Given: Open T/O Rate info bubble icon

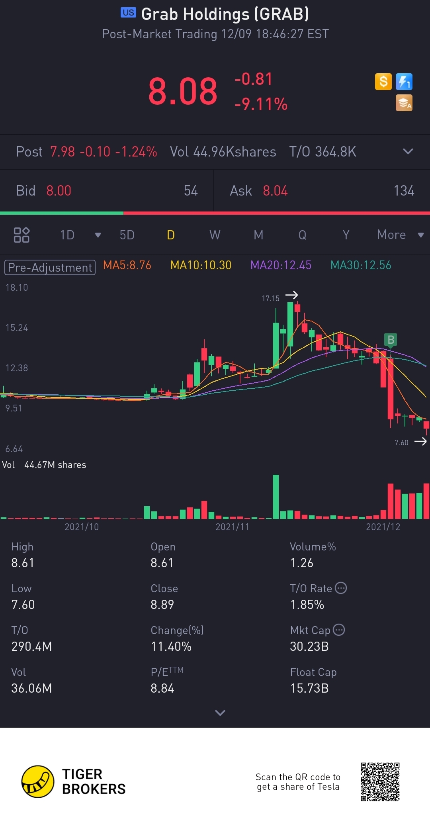Looking at the screenshot, I should pos(341,588).
